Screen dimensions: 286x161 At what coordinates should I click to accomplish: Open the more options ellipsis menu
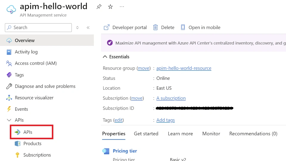122,7
